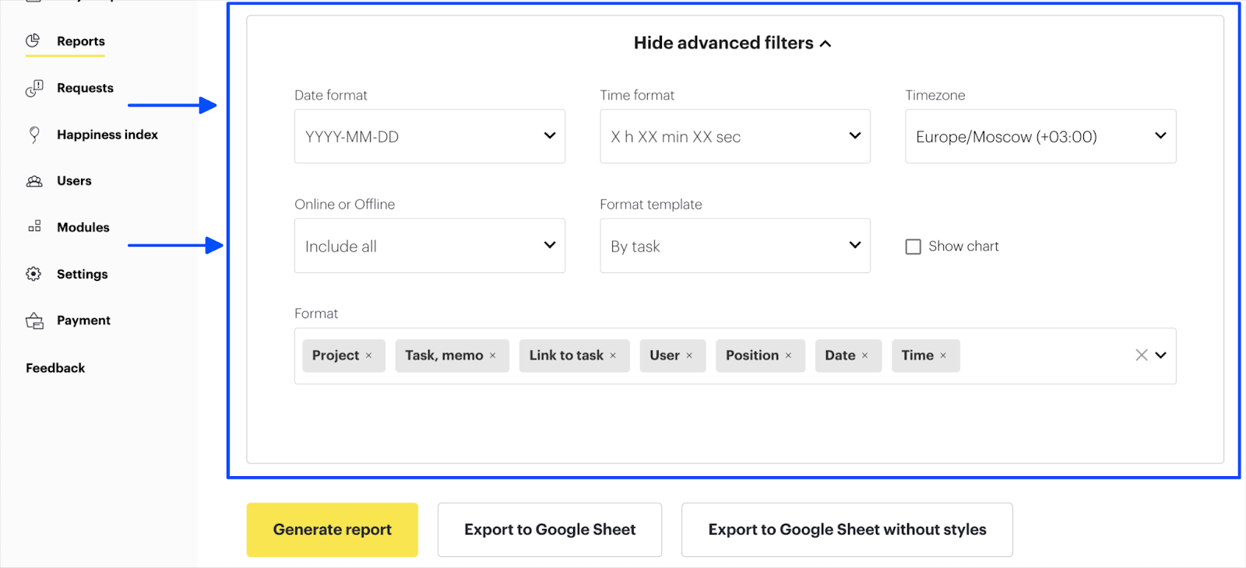Remove the Link to task tag
1246x568 pixels.
tap(613, 356)
